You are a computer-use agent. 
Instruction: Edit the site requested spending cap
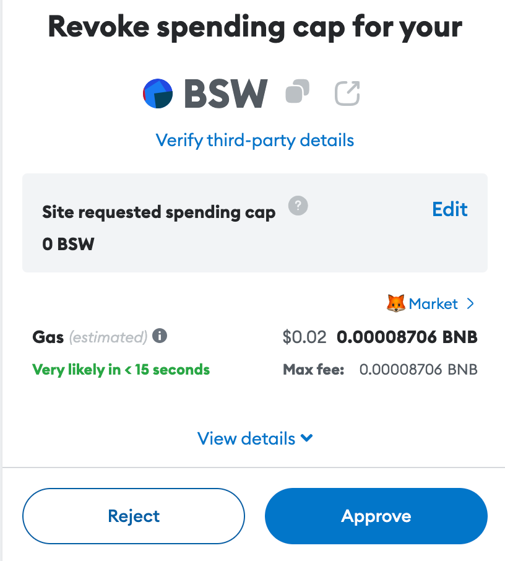(450, 209)
